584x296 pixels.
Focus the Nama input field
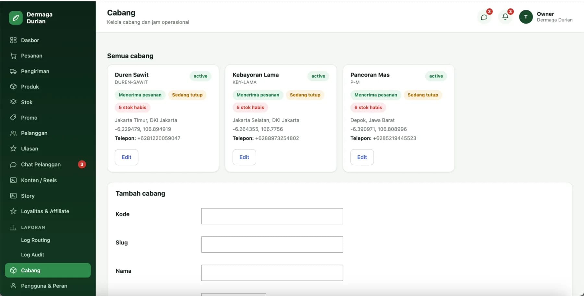pos(272,273)
